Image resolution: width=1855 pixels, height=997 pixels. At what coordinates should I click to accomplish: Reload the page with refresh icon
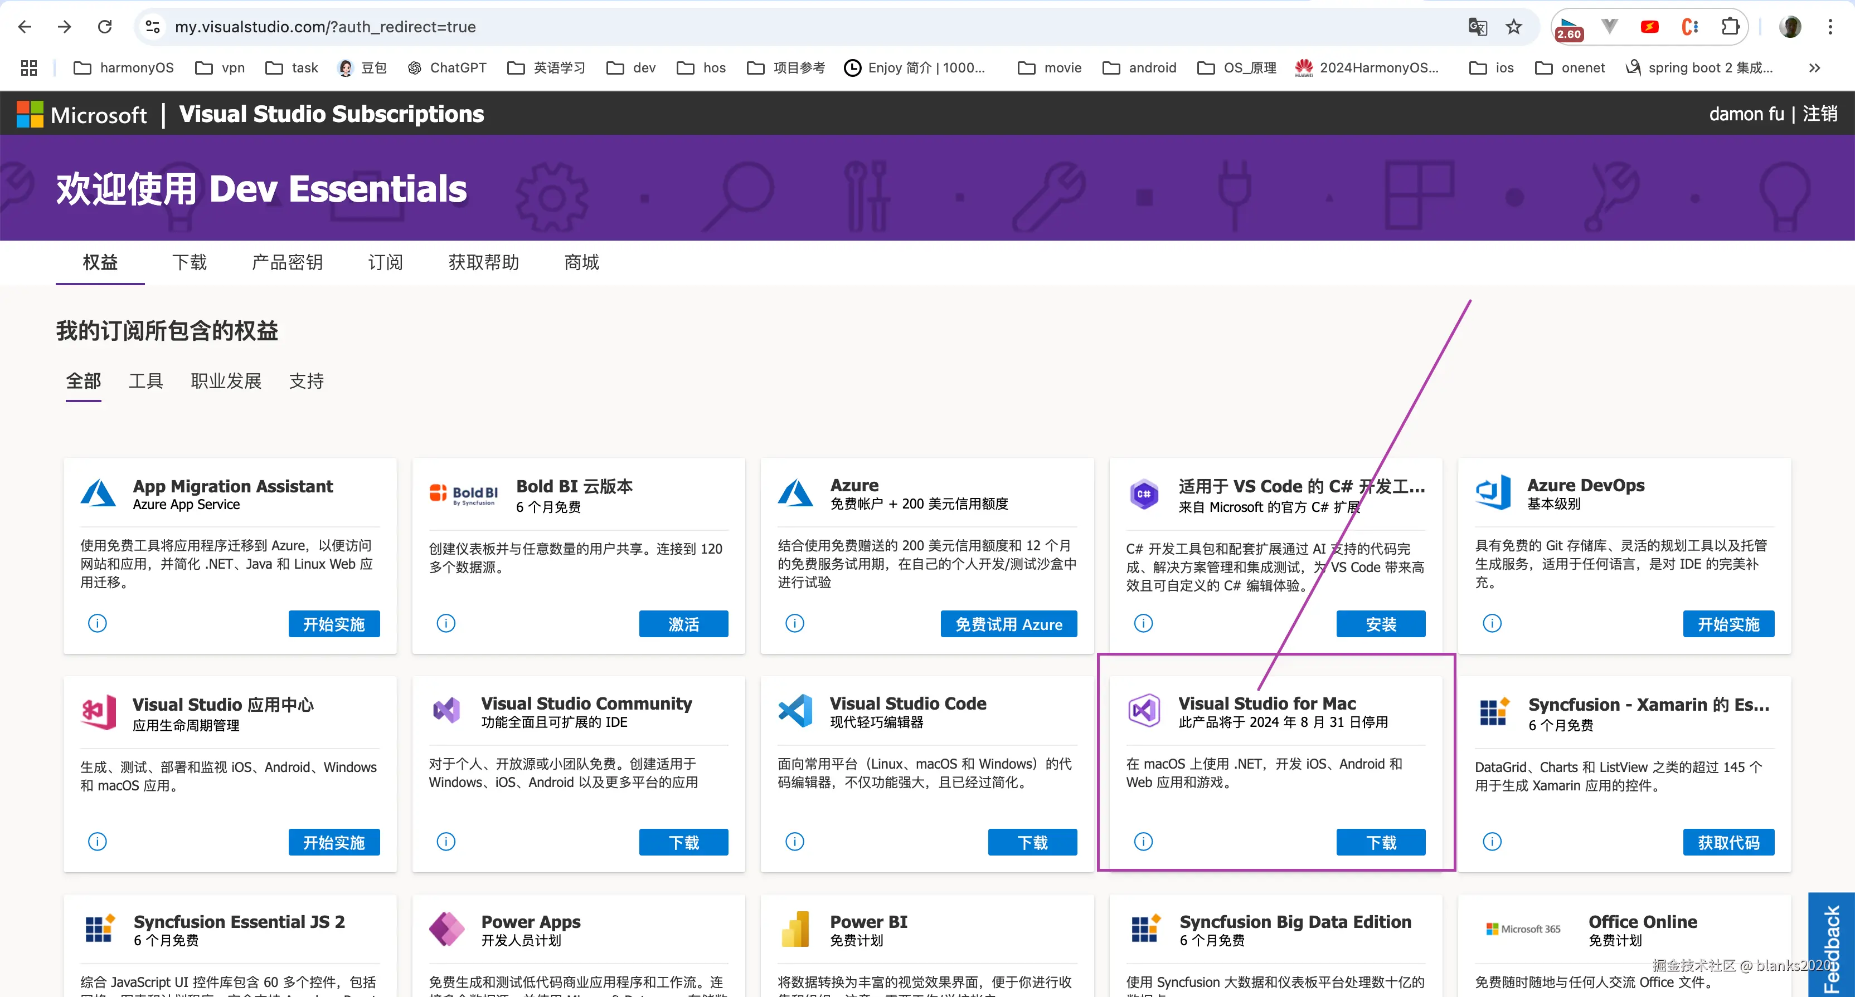[105, 27]
